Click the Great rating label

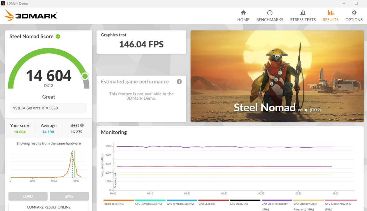49,97
